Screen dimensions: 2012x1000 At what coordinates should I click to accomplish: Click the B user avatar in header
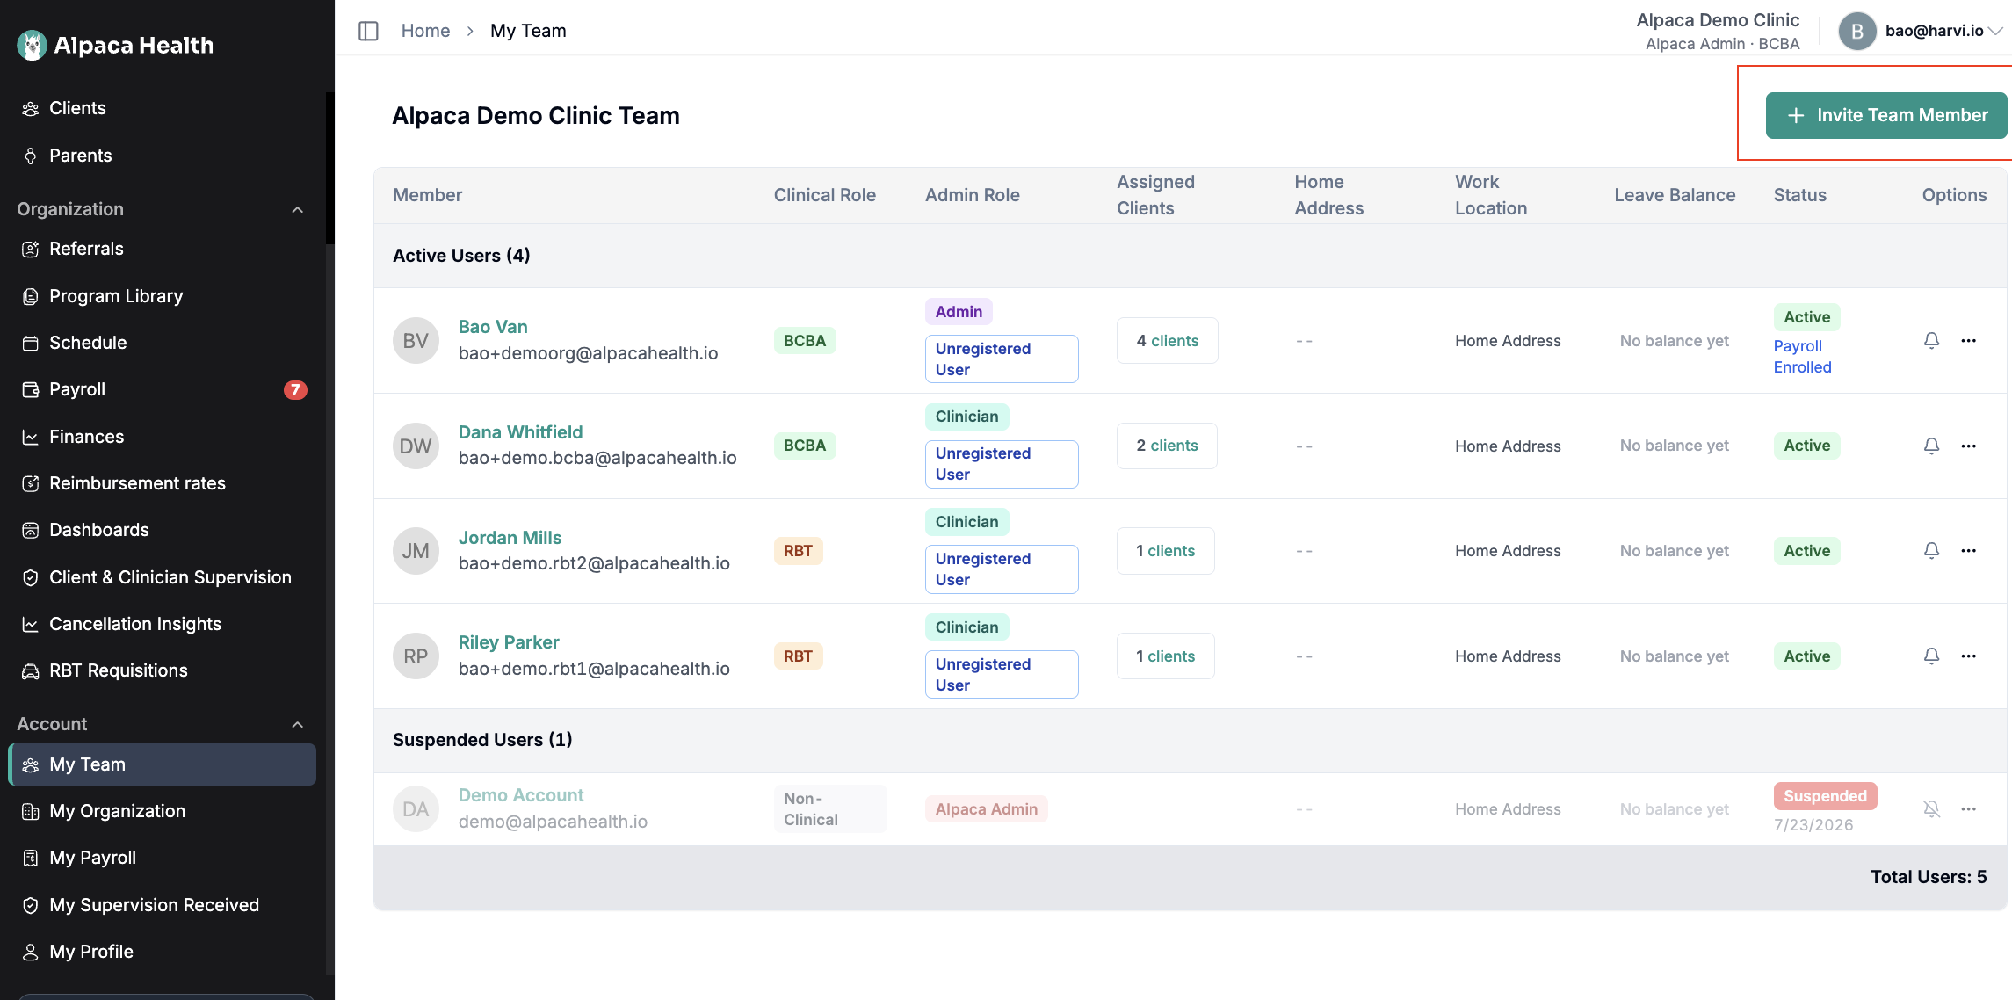pyautogui.click(x=1857, y=31)
